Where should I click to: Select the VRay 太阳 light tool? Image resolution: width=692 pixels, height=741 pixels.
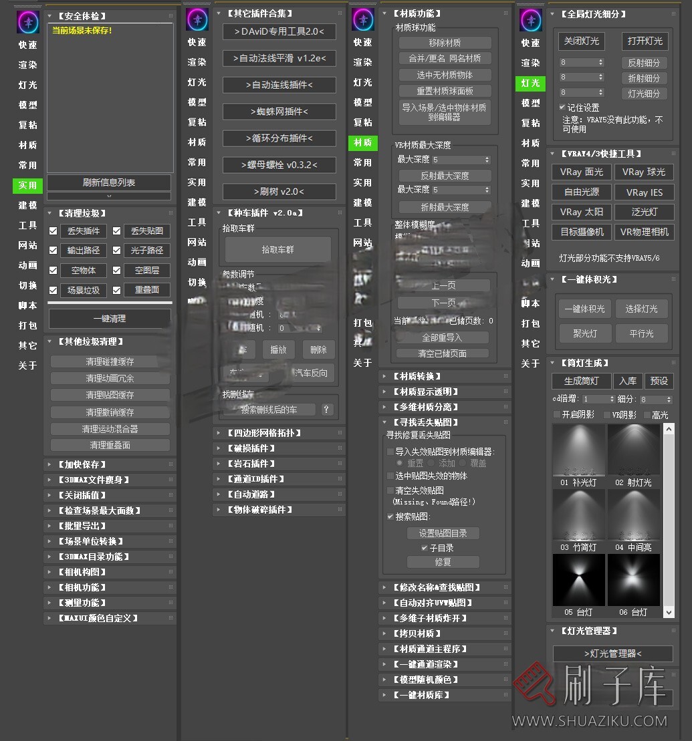(x=580, y=212)
